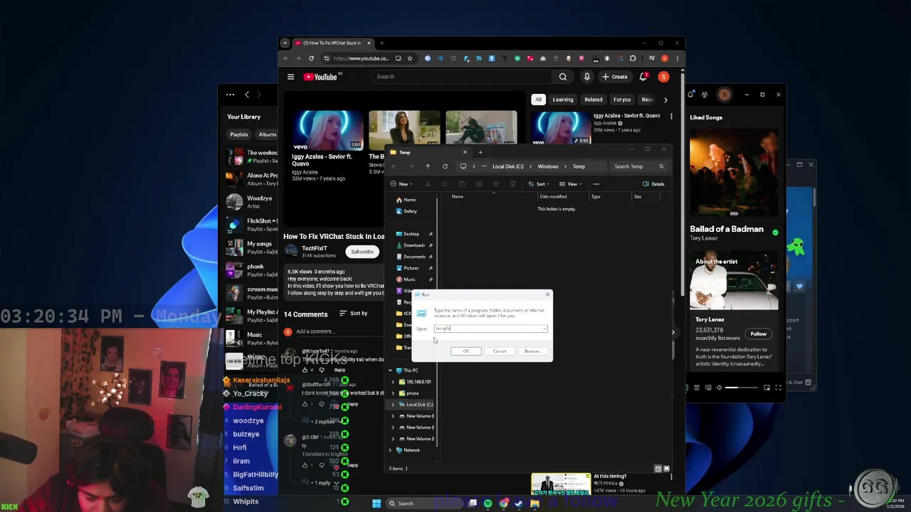
Task: Open the Sort by comments dropdown
Action: tap(354, 314)
